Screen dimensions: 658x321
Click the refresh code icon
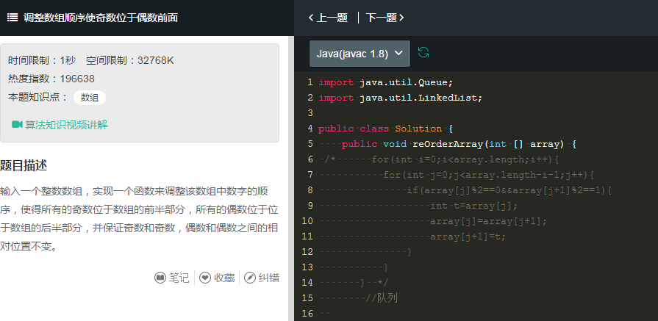click(x=423, y=53)
